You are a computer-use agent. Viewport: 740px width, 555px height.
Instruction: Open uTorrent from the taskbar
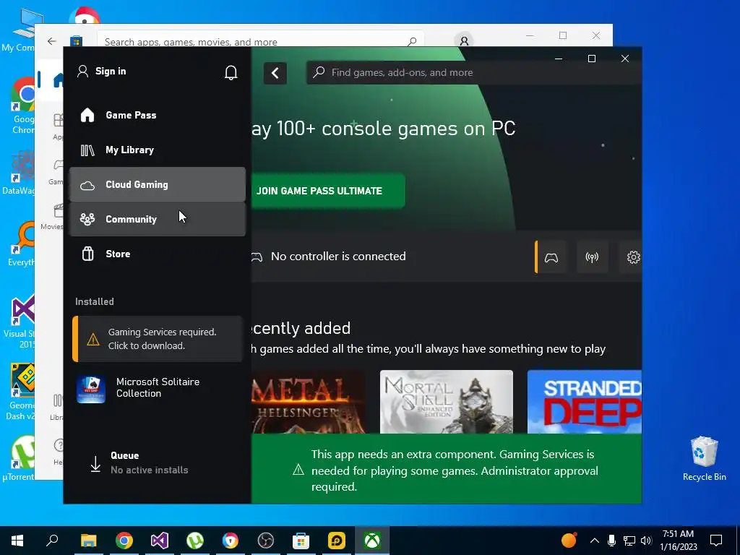click(195, 541)
